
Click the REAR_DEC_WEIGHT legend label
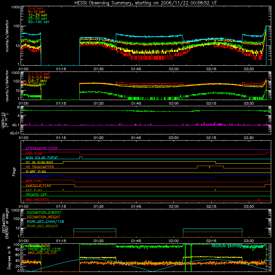click(42, 226)
